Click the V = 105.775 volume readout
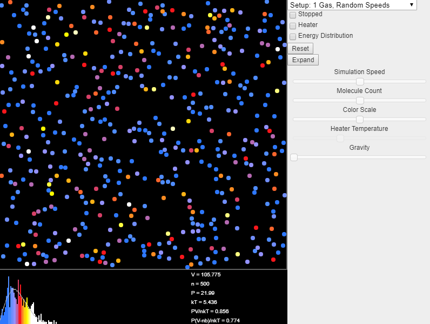 pyautogui.click(x=205, y=275)
